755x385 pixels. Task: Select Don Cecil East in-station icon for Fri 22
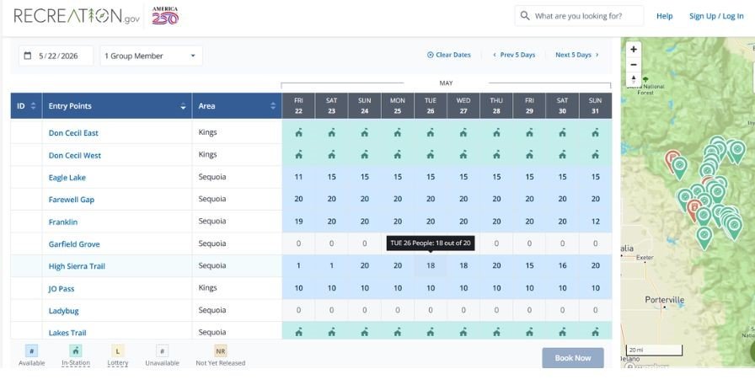298,133
